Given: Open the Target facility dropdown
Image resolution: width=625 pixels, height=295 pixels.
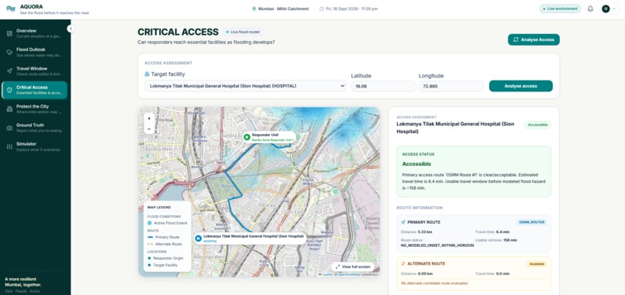Looking at the screenshot, I should point(245,86).
